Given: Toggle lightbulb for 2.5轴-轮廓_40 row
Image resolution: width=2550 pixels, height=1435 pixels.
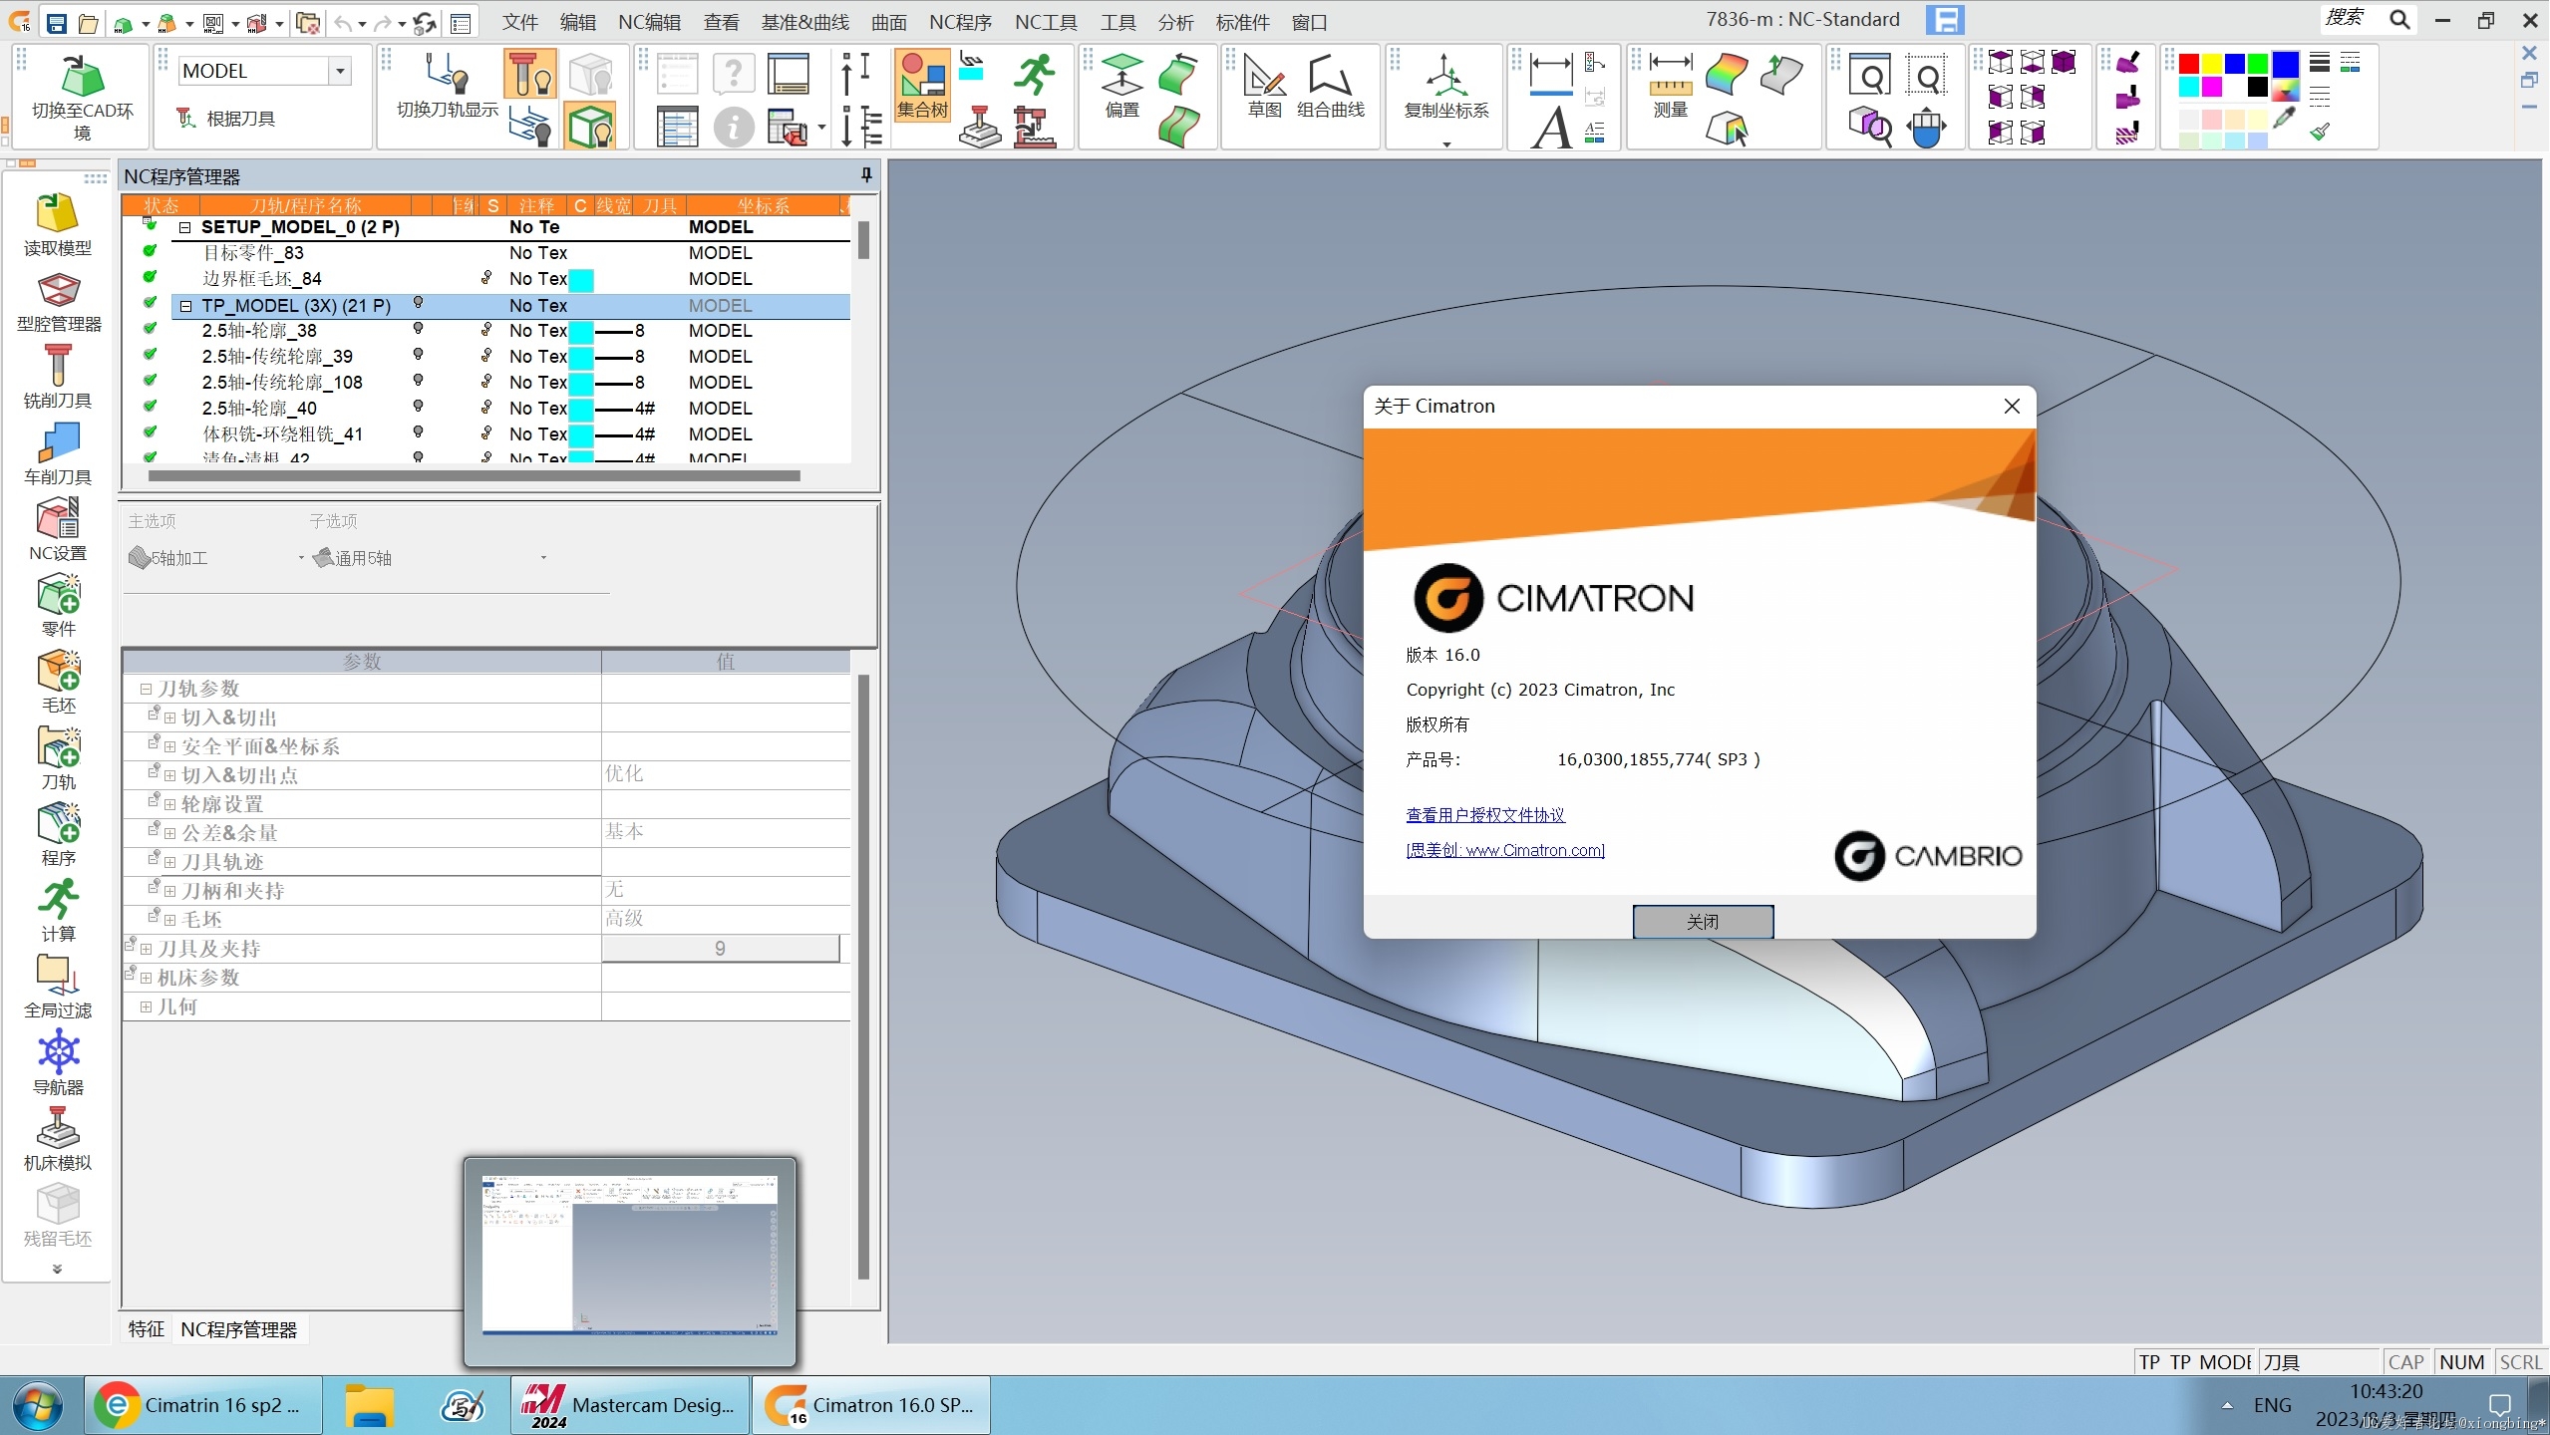Looking at the screenshot, I should pos(418,406).
